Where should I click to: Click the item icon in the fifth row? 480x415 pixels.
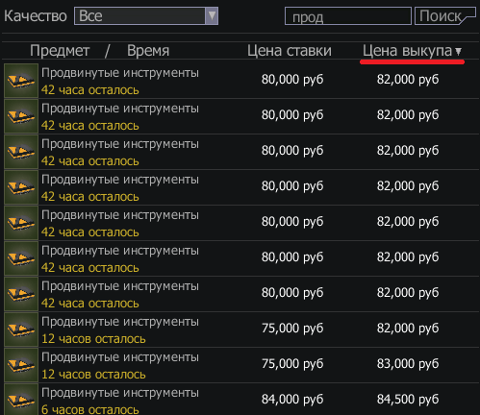[21, 223]
